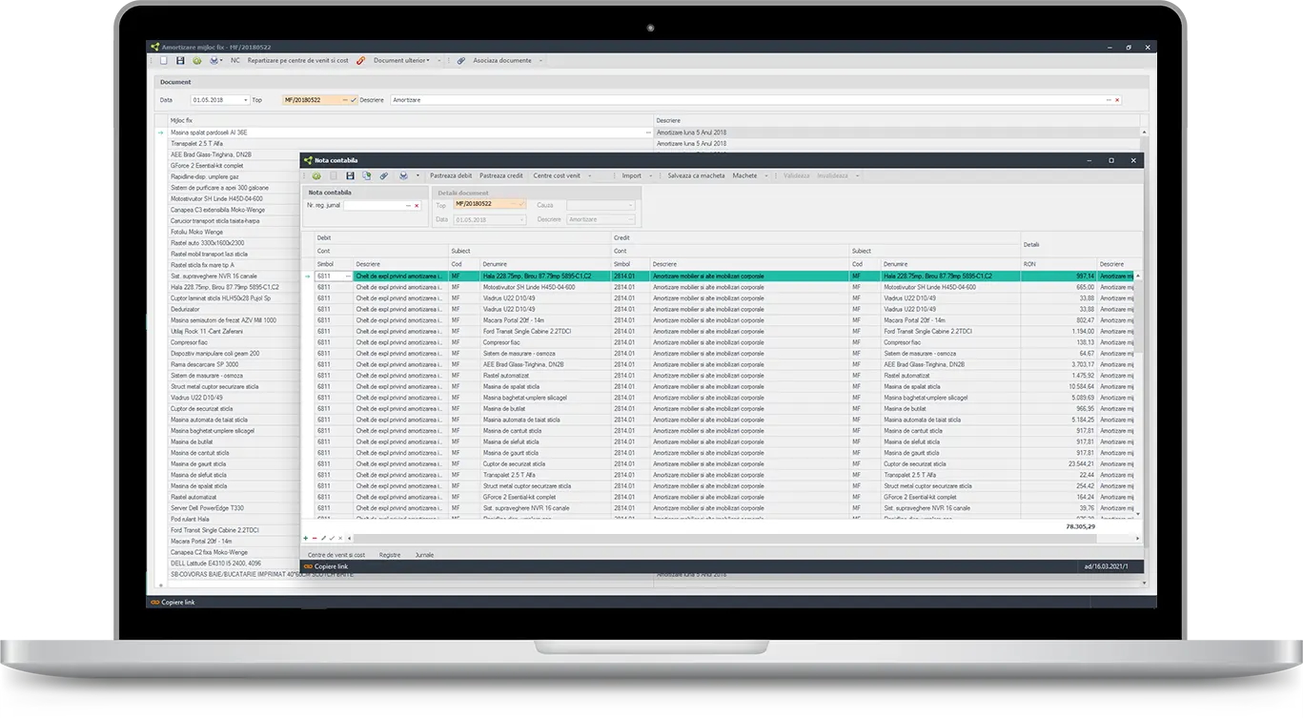The height and width of the screenshot is (718, 1303).
Task: Click the Denumire column header under Debit
Action: coord(545,264)
